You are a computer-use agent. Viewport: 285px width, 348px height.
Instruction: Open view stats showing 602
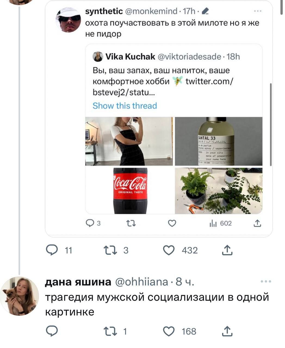click(x=221, y=223)
